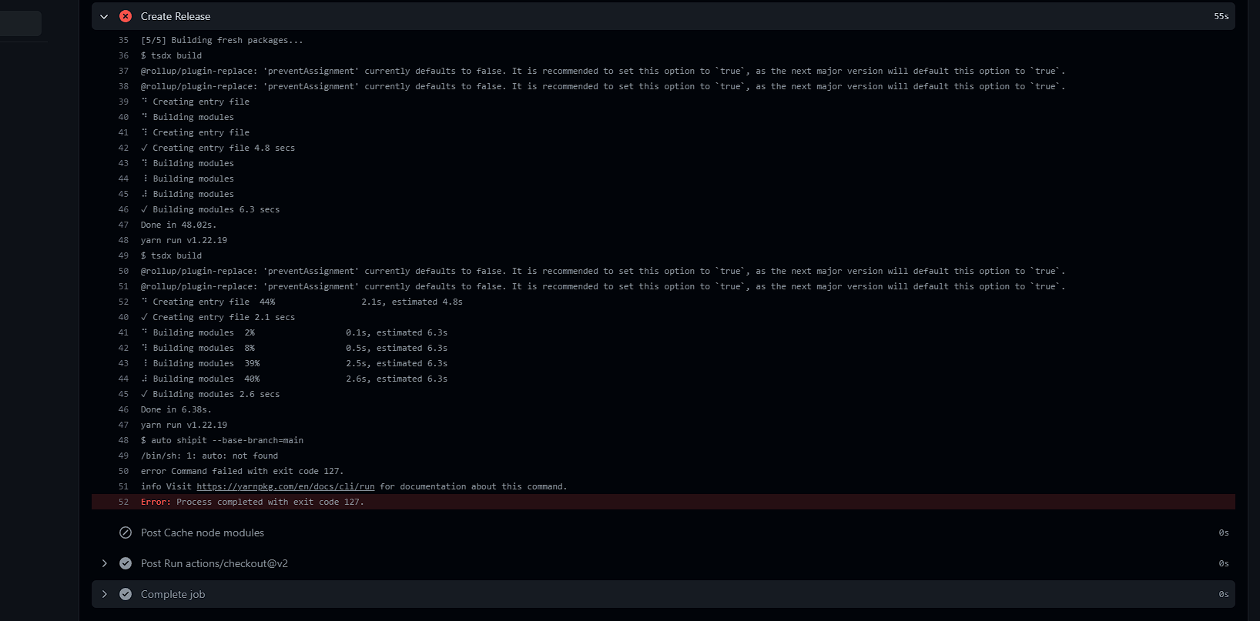Collapse the Create Release step

pyautogui.click(x=104, y=16)
